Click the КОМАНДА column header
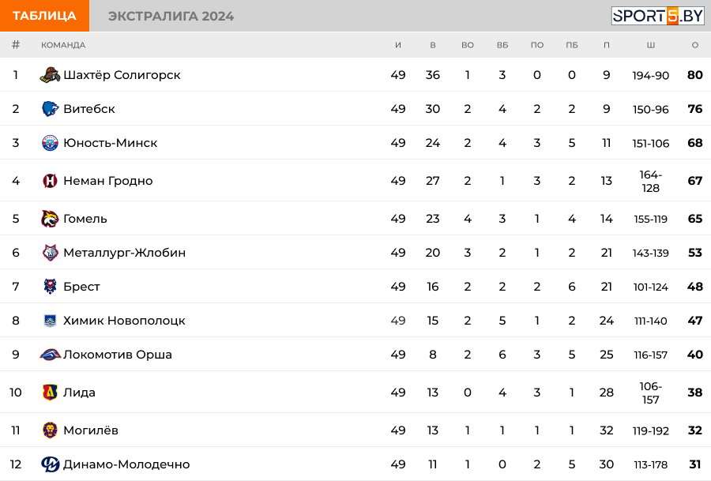 [x=63, y=45]
